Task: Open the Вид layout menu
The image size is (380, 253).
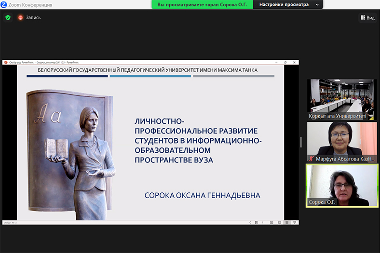Action: click(x=367, y=17)
